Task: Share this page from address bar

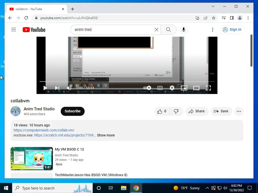Action: (x=206, y=18)
